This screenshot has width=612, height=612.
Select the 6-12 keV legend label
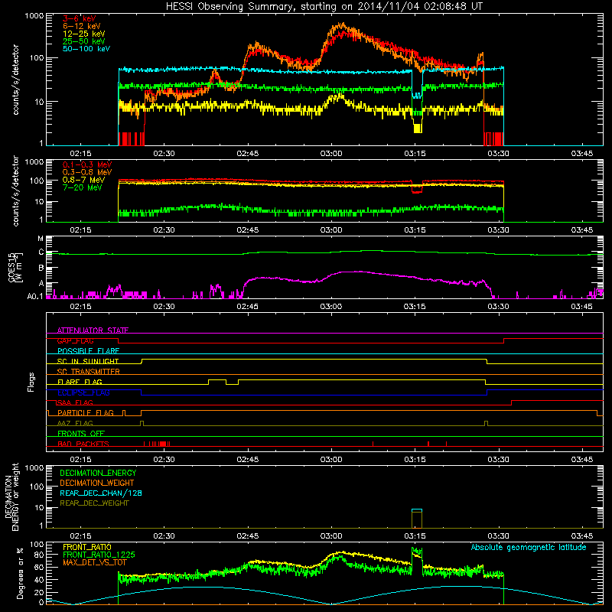pos(82,26)
